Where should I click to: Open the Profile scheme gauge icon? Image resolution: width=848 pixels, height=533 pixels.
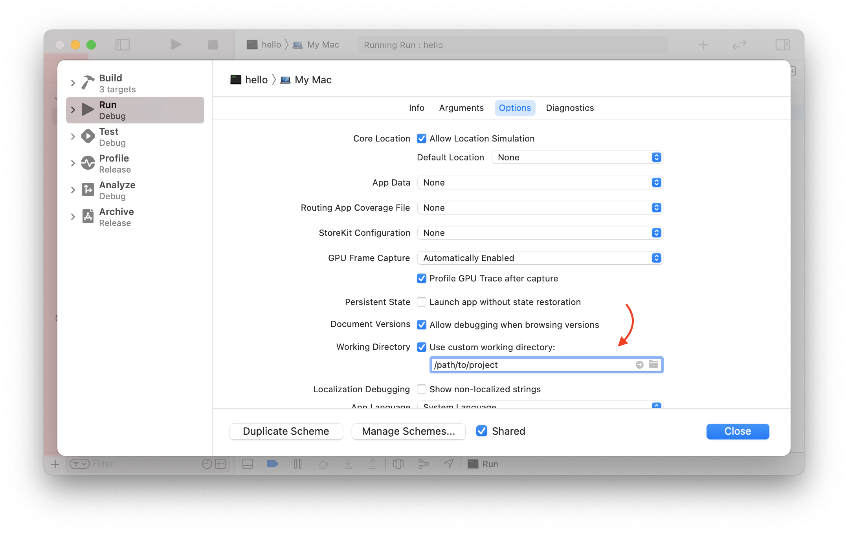[87, 163]
